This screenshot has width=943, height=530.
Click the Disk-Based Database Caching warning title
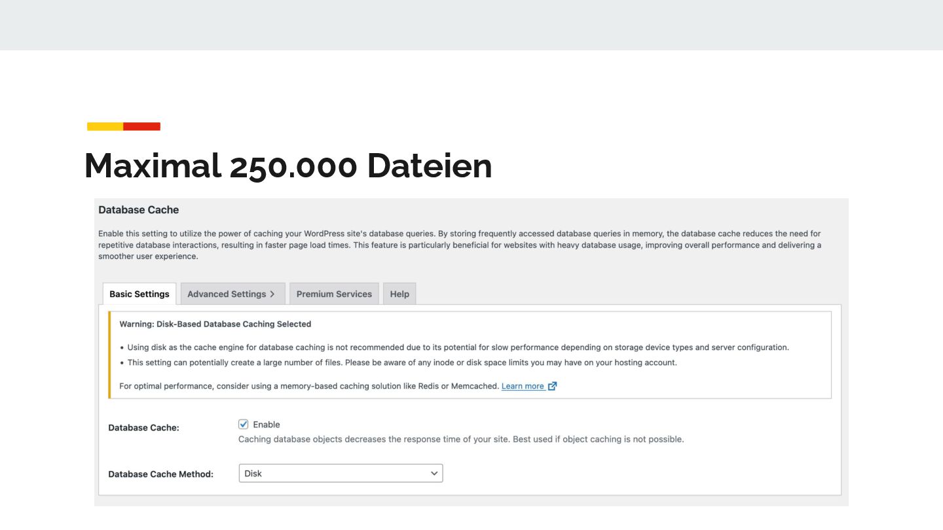pyautogui.click(x=215, y=324)
